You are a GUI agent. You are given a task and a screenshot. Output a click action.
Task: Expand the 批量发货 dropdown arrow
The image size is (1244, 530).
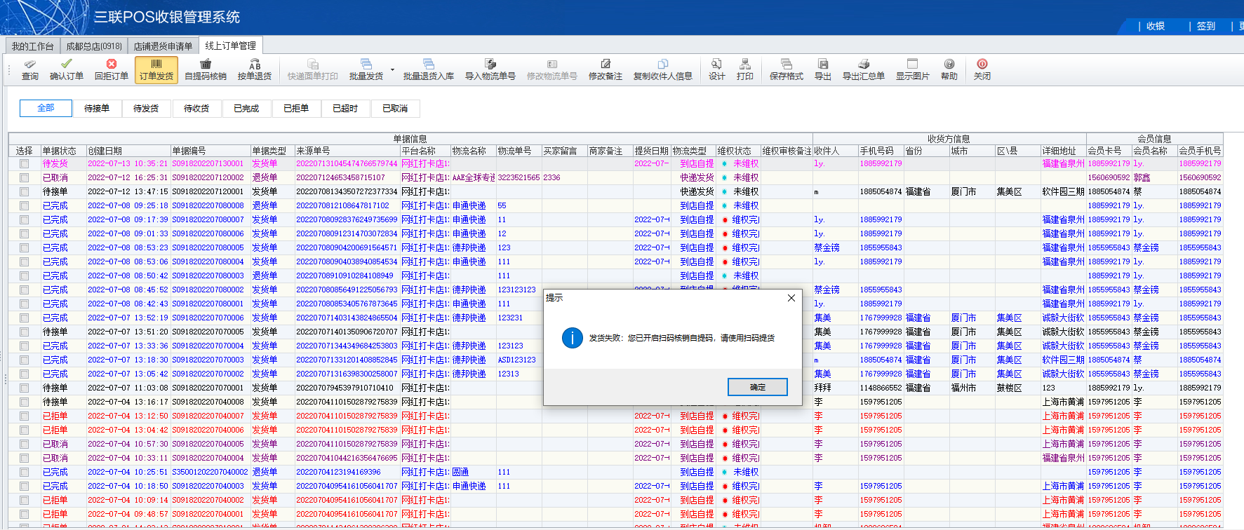tap(392, 70)
